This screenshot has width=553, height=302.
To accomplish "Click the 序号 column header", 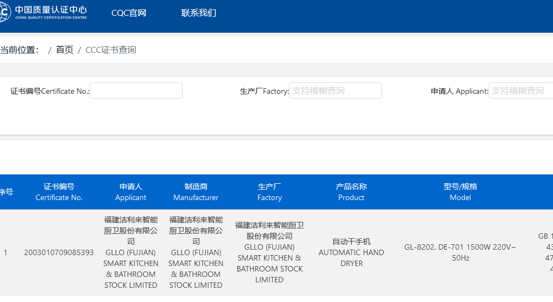I will point(6,192).
